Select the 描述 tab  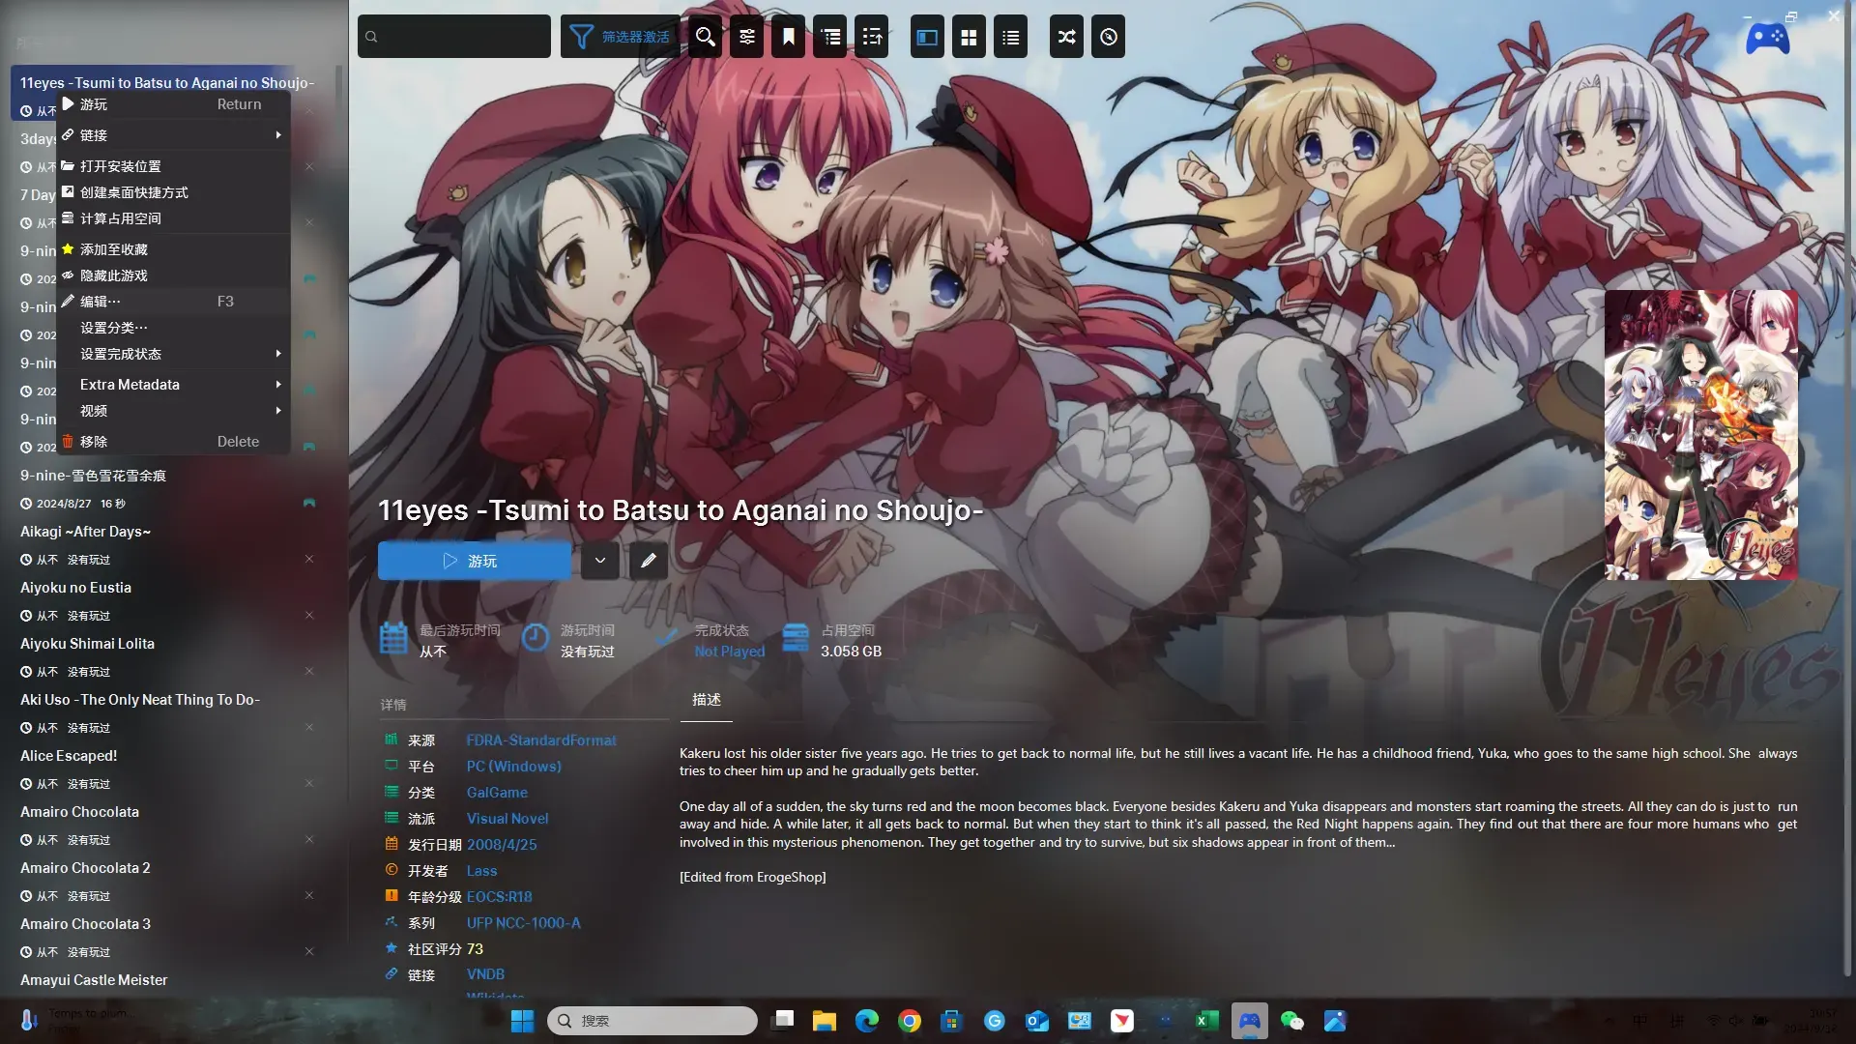pyautogui.click(x=707, y=700)
